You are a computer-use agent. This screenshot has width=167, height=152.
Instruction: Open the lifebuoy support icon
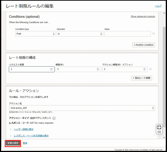159,128
